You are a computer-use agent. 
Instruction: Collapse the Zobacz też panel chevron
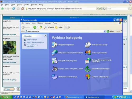(x=45, y=36)
